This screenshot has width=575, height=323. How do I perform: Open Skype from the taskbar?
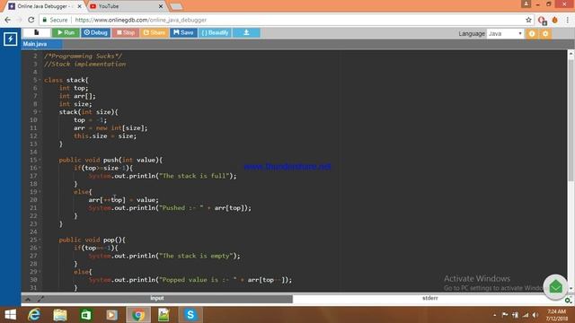coord(190,315)
